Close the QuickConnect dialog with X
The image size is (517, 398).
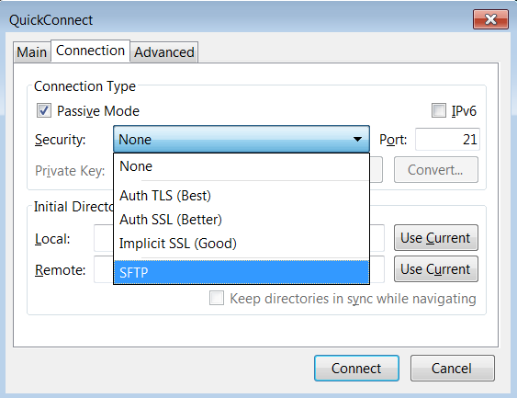490,19
